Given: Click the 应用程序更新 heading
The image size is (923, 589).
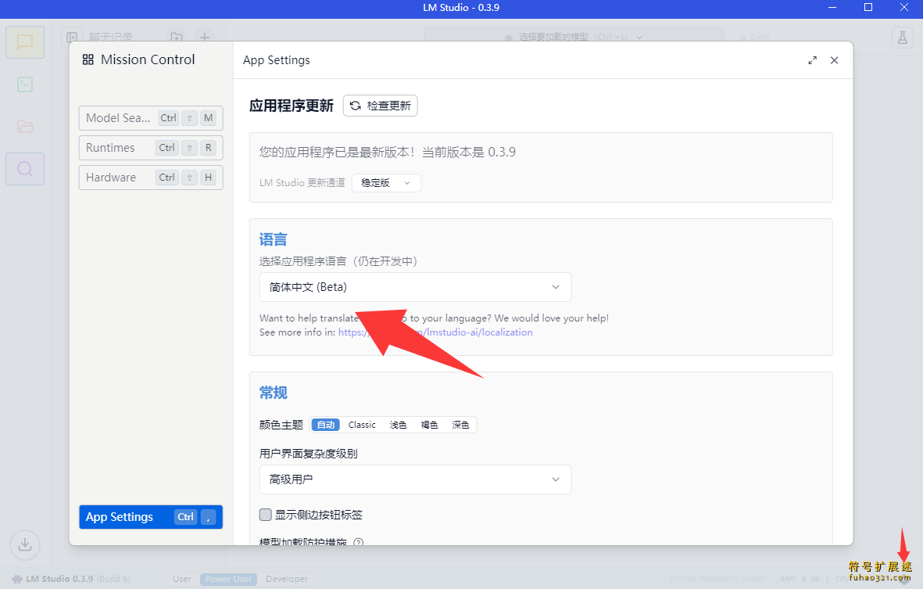Looking at the screenshot, I should [292, 106].
